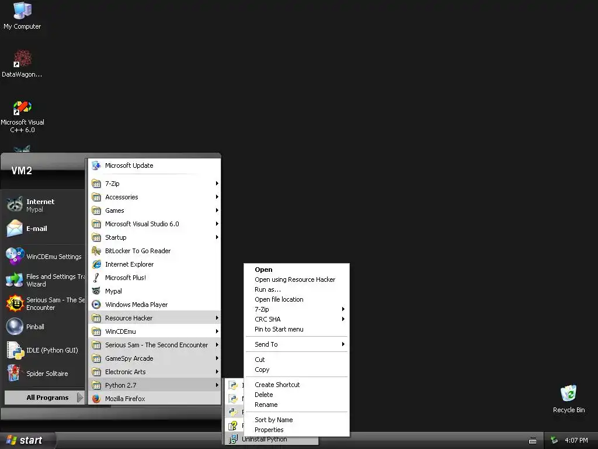598x449 pixels.
Task: Expand Microsoft Visual Studio 6.0 submenu arrow
Action: 217,224
